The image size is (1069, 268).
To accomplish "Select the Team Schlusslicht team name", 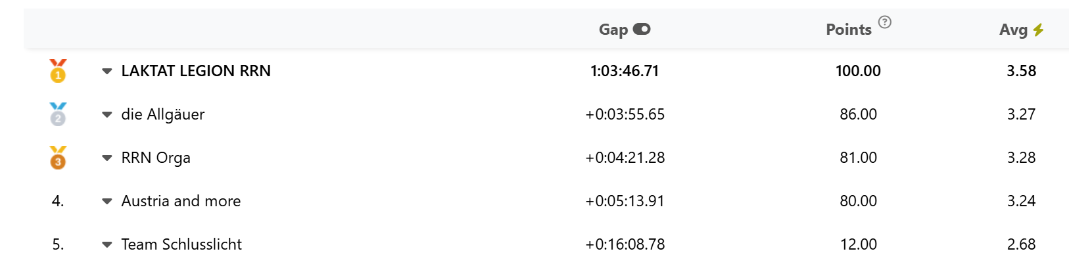I will (181, 244).
